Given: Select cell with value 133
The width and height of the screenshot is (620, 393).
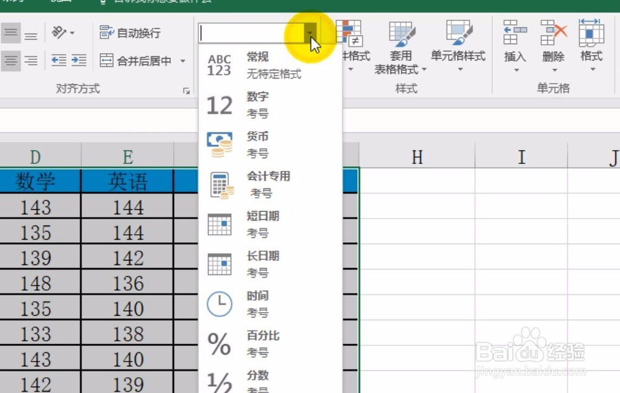Looking at the screenshot, I should pos(40,332).
